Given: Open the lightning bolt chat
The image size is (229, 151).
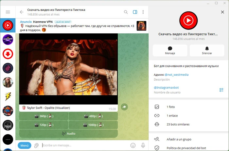Looking at the screenshot, I should 8,97.
